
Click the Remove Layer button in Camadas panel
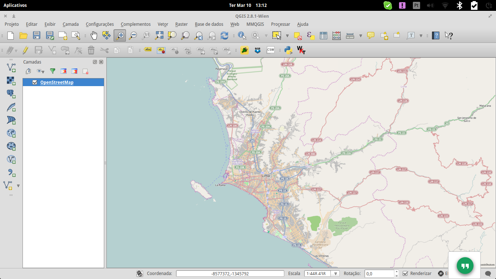(86, 71)
